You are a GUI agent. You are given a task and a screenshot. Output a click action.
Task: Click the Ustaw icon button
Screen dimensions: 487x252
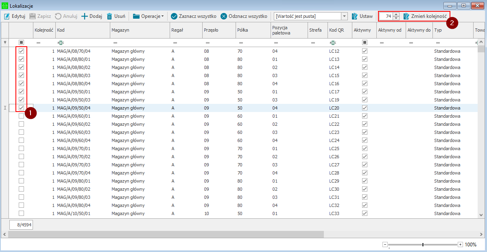click(x=355, y=16)
